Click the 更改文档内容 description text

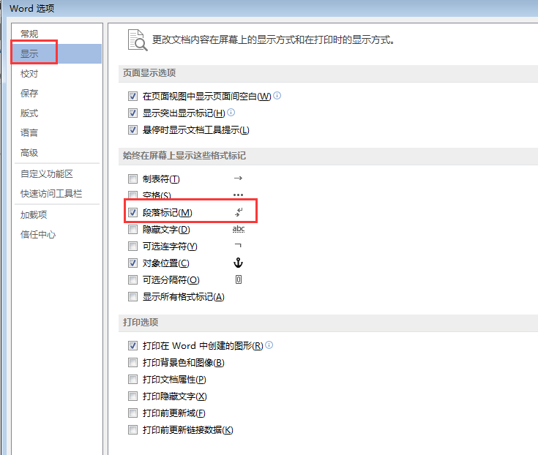pos(274,40)
